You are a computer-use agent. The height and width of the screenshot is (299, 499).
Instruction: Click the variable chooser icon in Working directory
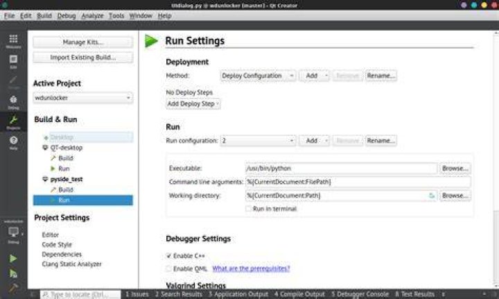pyautogui.click(x=432, y=196)
